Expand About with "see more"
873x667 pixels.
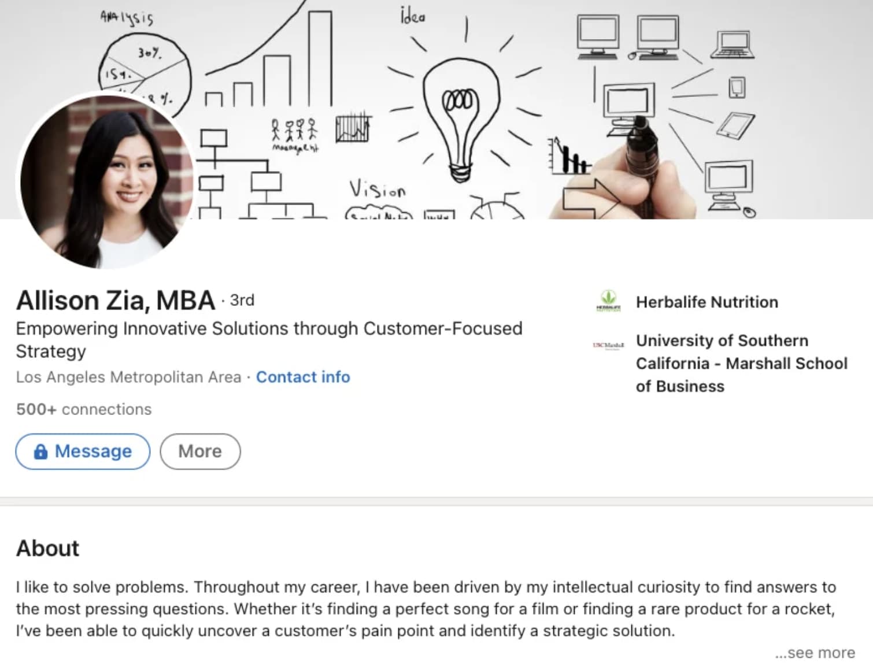815,653
